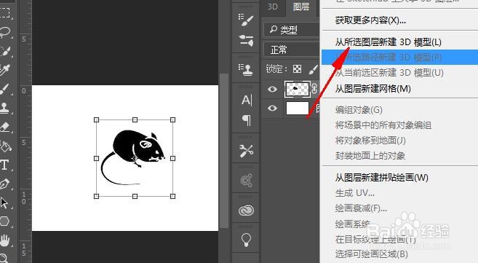The image size is (478, 263).
Task: Select the Brush tool in toolbox
Action: coord(5,89)
